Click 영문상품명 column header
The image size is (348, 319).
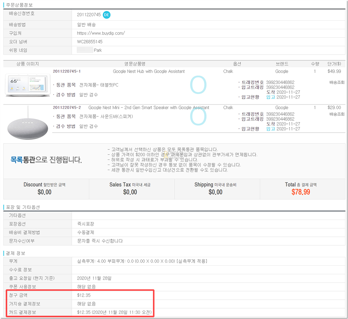(135, 64)
